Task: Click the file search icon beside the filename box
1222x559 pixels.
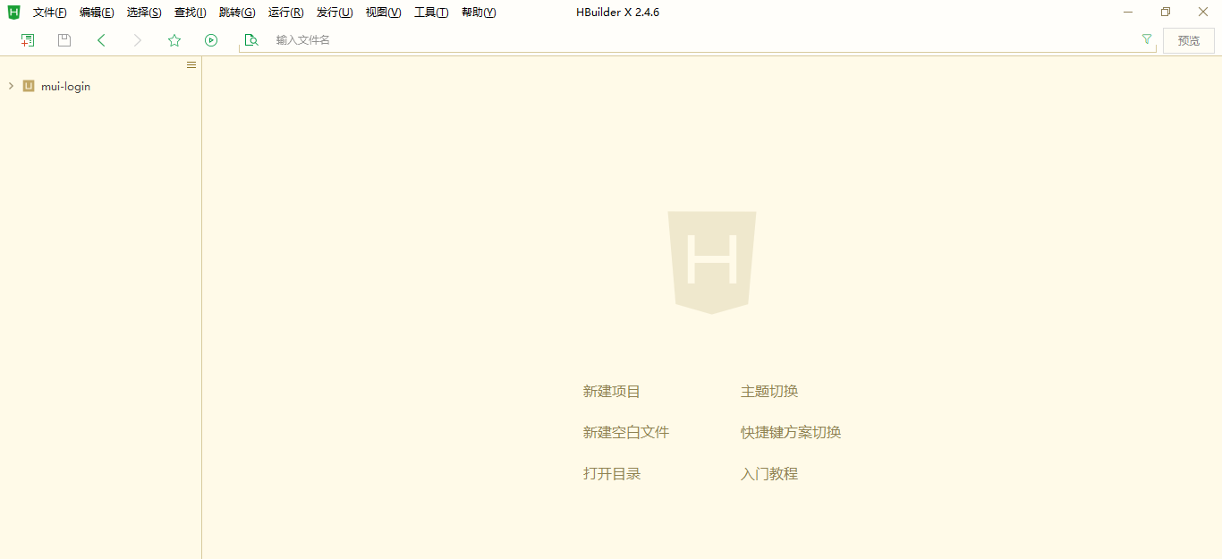Action: click(x=250, y=39)
